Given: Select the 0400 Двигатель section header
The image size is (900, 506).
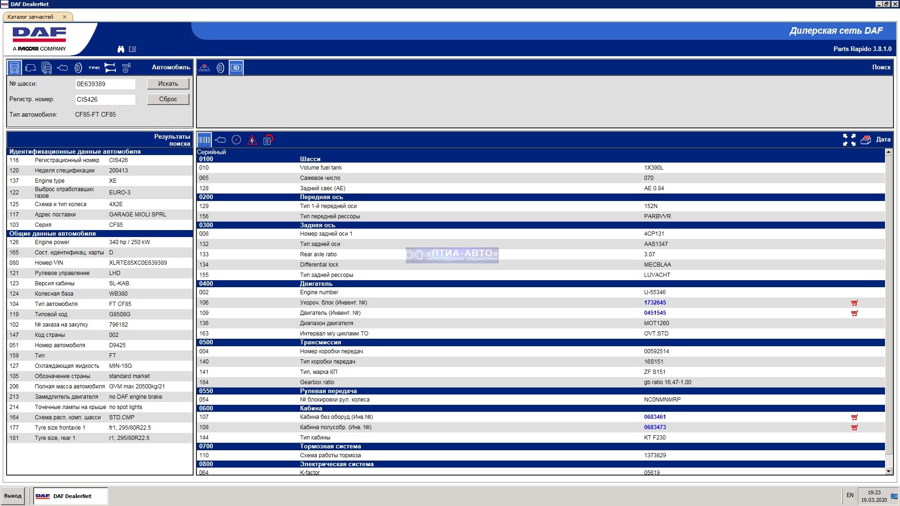Looking at the screenshot, I should tap(541, 284).
